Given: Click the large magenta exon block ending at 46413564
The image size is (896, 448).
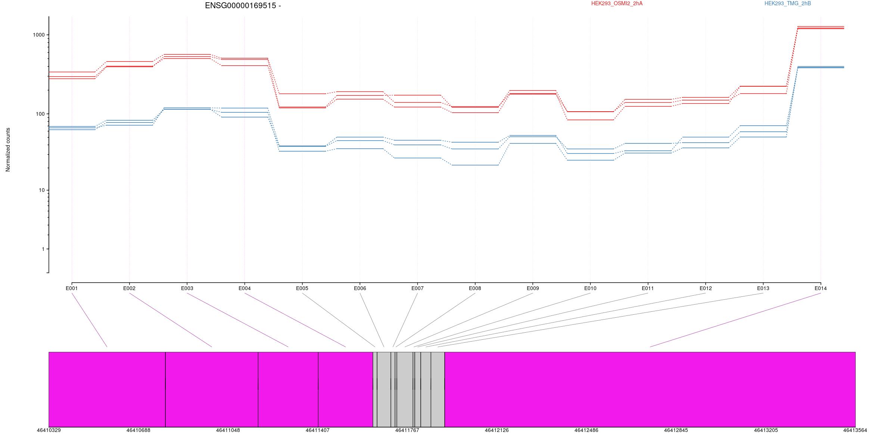Looking at the screenshot, I should pos(650,389).
